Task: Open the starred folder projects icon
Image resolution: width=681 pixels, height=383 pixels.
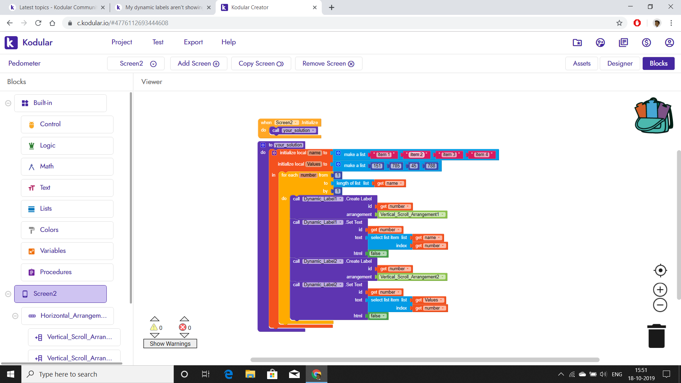Action: [577, 43]
